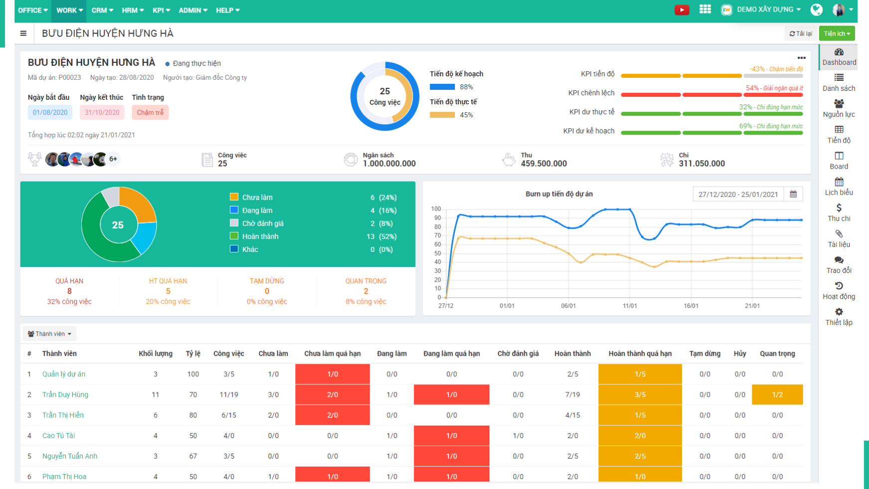Click the KPI tiến độ progress bar
Screen dimensions: 869x489
[712, 76]
